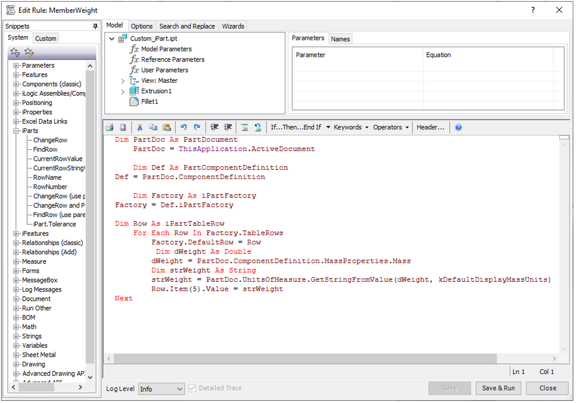This screenshot has width=576, height=403.
Task: Click the Paste clipboard icon
Action: click(x=167, y=127)
